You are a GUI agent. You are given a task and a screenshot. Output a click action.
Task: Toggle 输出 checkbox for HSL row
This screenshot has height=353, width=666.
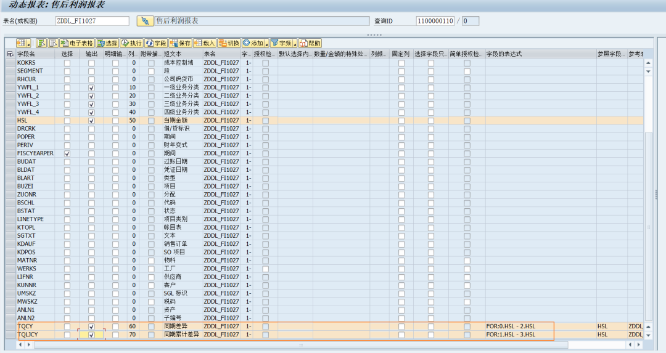tap(91, 121)
